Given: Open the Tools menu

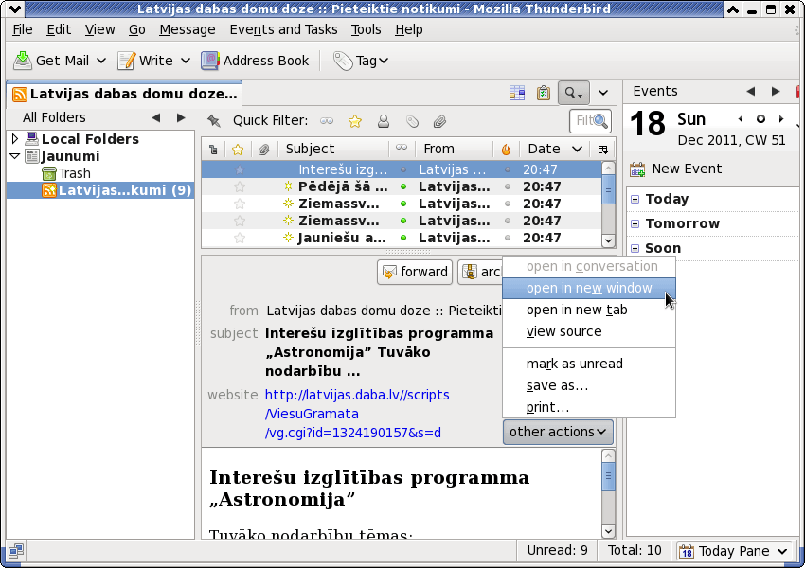Looking at the screenshot, I should point(367,29).
